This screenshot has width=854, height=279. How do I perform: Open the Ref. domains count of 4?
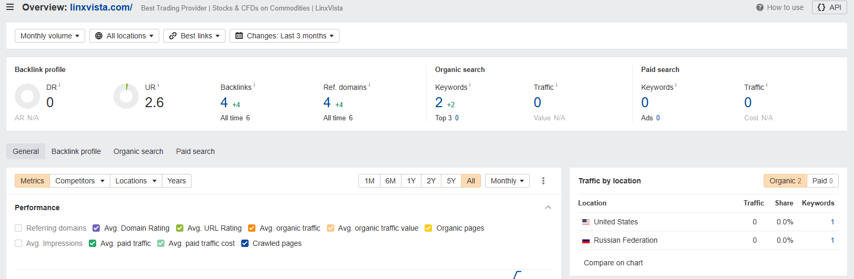click(327, 102)
